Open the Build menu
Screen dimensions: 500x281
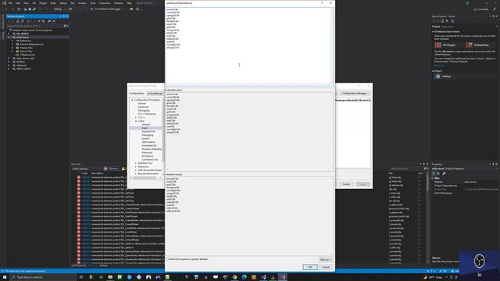[53, 3]
